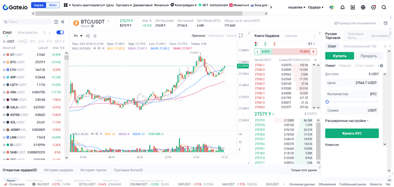Expand more market type tabs arrow
This screenshot has height=187, width=394.
(x=50, y=32)
